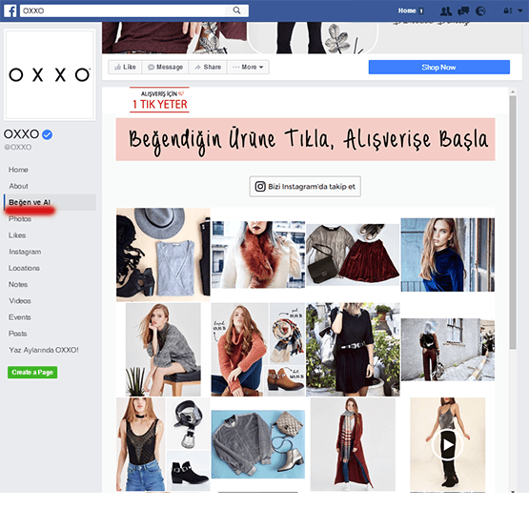Open the About sidebar tab
529x529 pixels.
18,186
